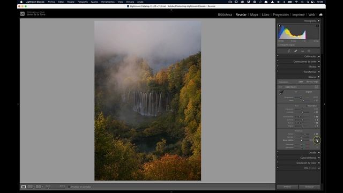The image size is (343, 193).
Task: Switch to the Web module
Action: (x=311, y=14)
